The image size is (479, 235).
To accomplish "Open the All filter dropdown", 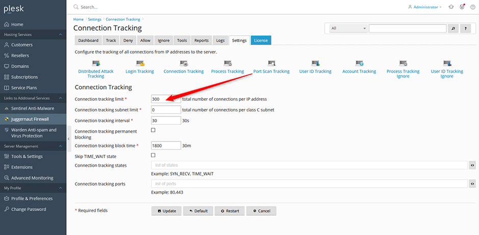I will tap(348, 28).
